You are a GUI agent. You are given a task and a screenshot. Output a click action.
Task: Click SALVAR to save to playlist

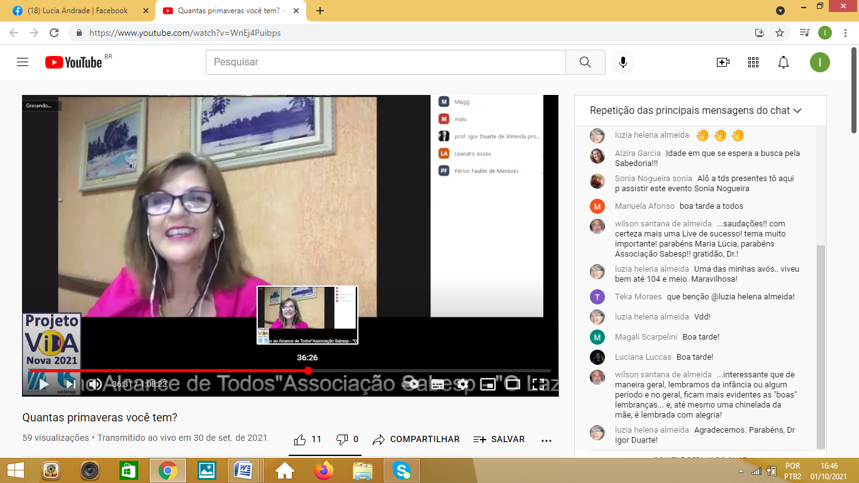coord(499,439)
